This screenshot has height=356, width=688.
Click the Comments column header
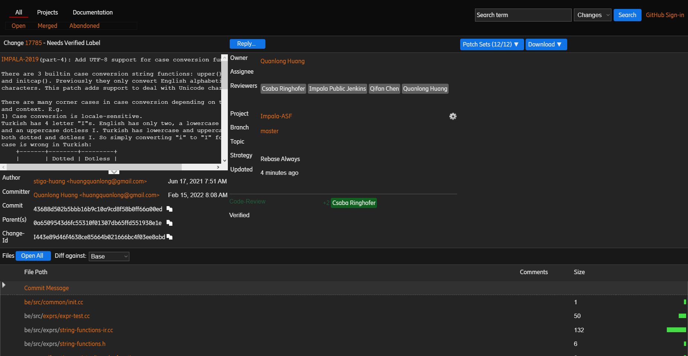pos(534,272)
